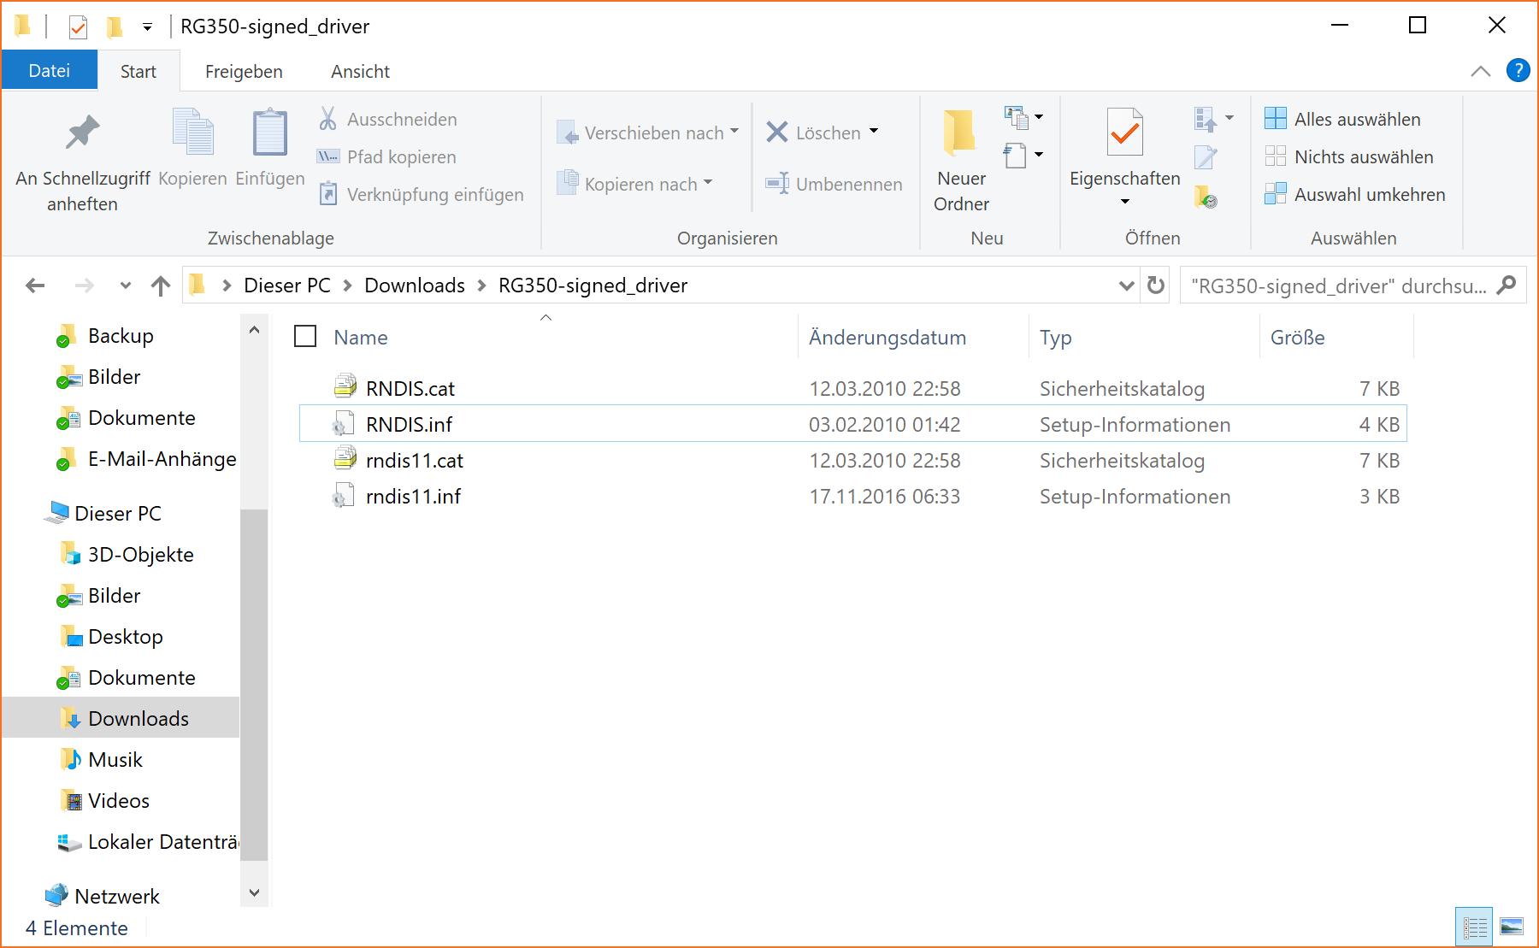Click the pin to Schnellzugriff icon

(82, 132)
